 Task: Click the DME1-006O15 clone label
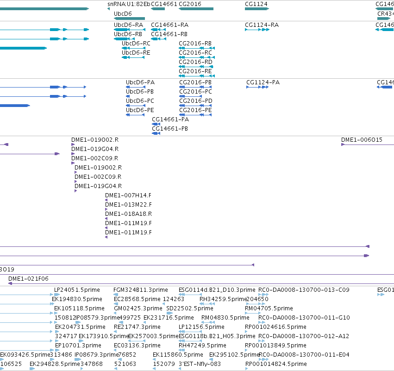362,140
